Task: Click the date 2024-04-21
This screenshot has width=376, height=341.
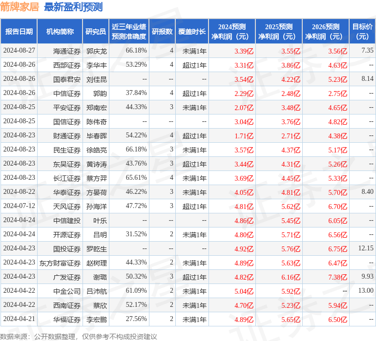Action: tap(19, 319)
